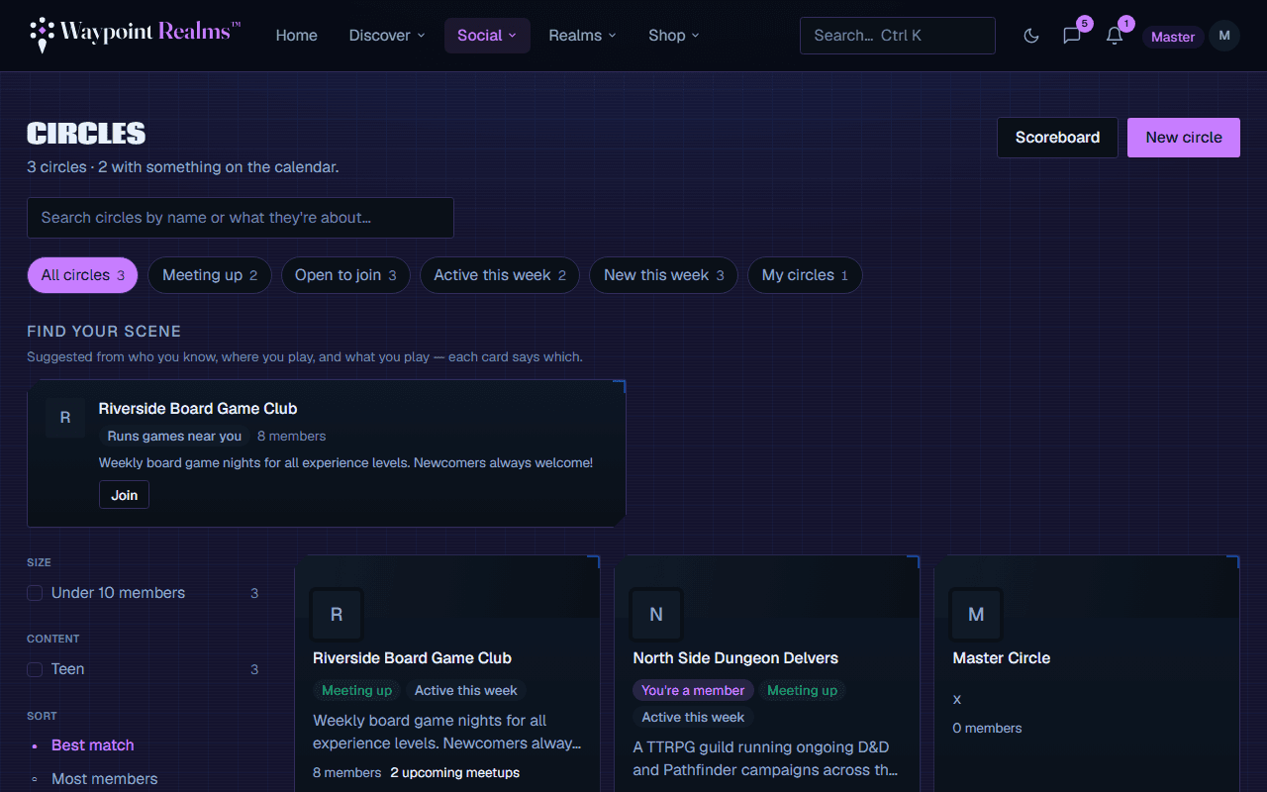Click N avatar of North Side Dungeon Delvers
Viewport: 1267px width, 792px height.
(x=656, y=615)
